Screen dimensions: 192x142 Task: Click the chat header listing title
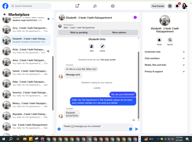pos(89,18)
